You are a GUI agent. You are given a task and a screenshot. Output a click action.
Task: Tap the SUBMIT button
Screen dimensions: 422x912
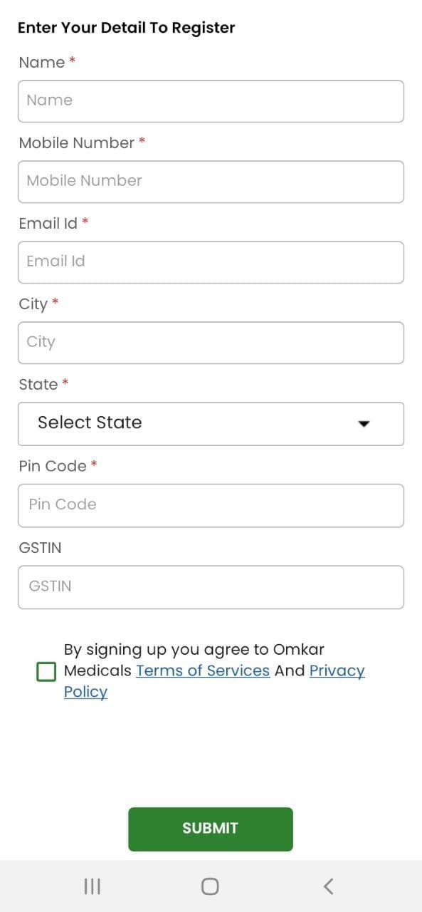[x=210, y=829]
